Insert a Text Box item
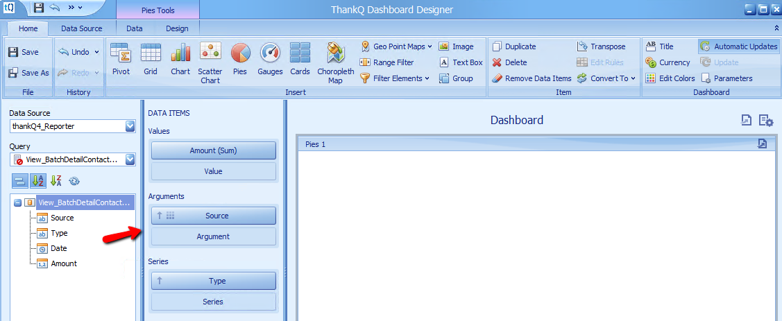The width and height of the screenshot is (782, 321). [461, 62]
